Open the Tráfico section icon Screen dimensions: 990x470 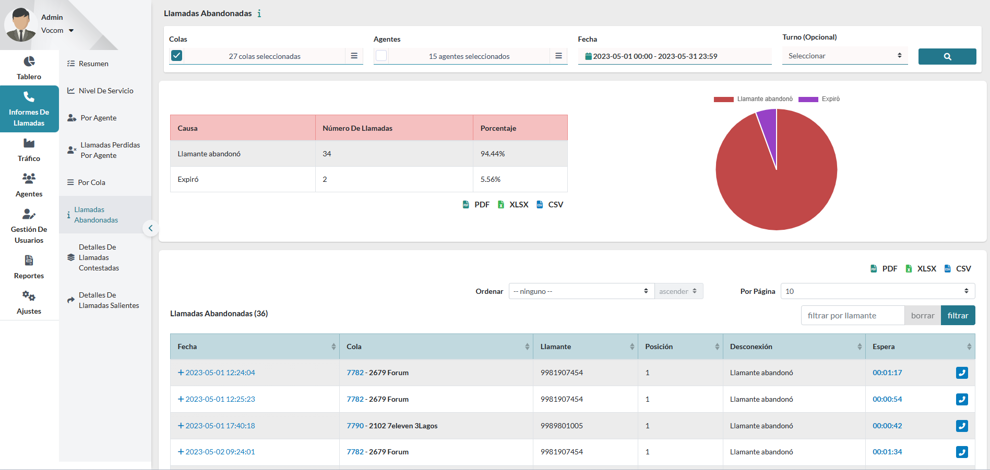(x=29, y=143)
